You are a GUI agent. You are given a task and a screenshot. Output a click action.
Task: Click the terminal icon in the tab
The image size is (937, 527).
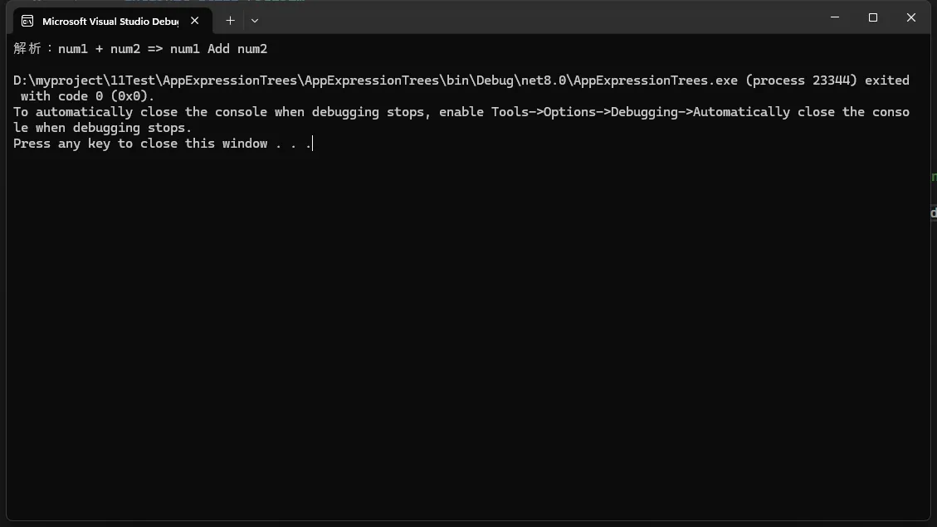[27, 21]
